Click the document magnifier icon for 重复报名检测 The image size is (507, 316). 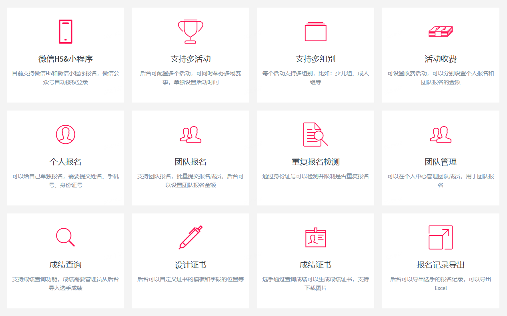316,134
